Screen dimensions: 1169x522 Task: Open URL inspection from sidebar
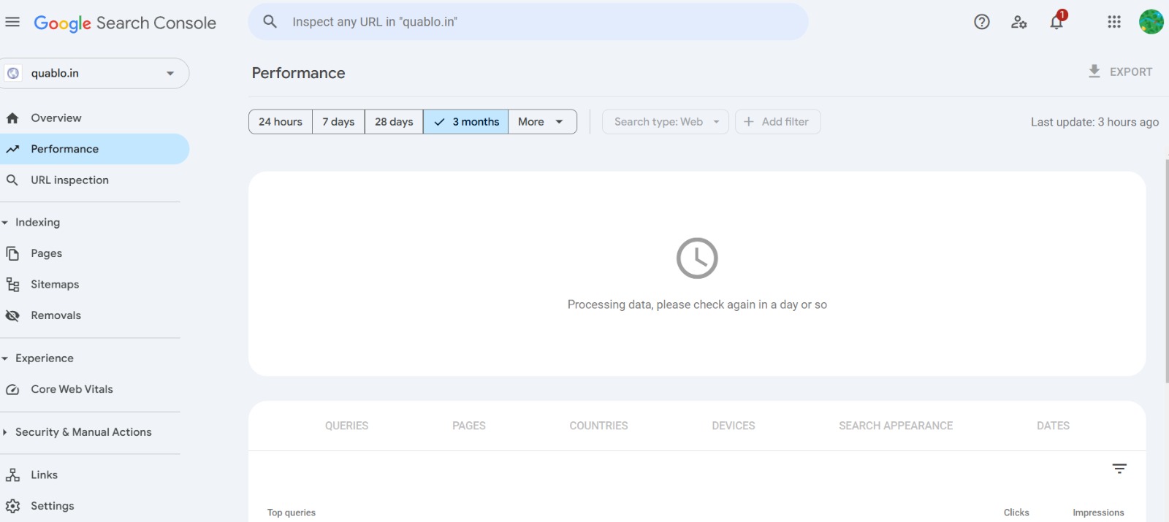click(70, 180)
